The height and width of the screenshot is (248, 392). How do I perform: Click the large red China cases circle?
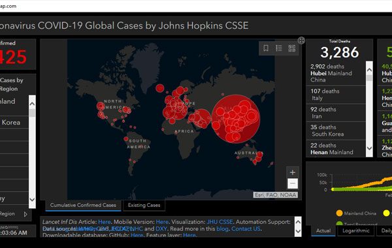(236, 119)
